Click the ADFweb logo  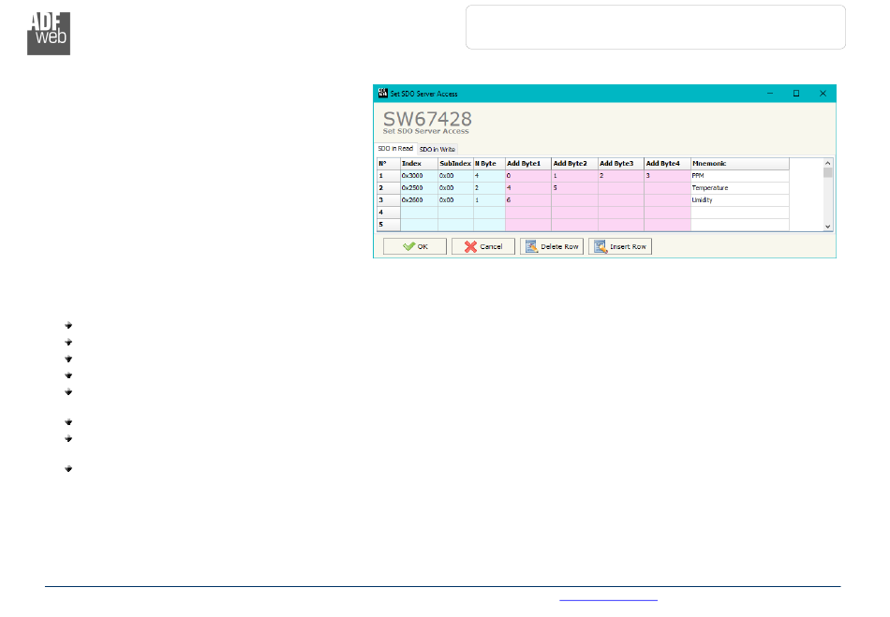click(x=49, y=34)
